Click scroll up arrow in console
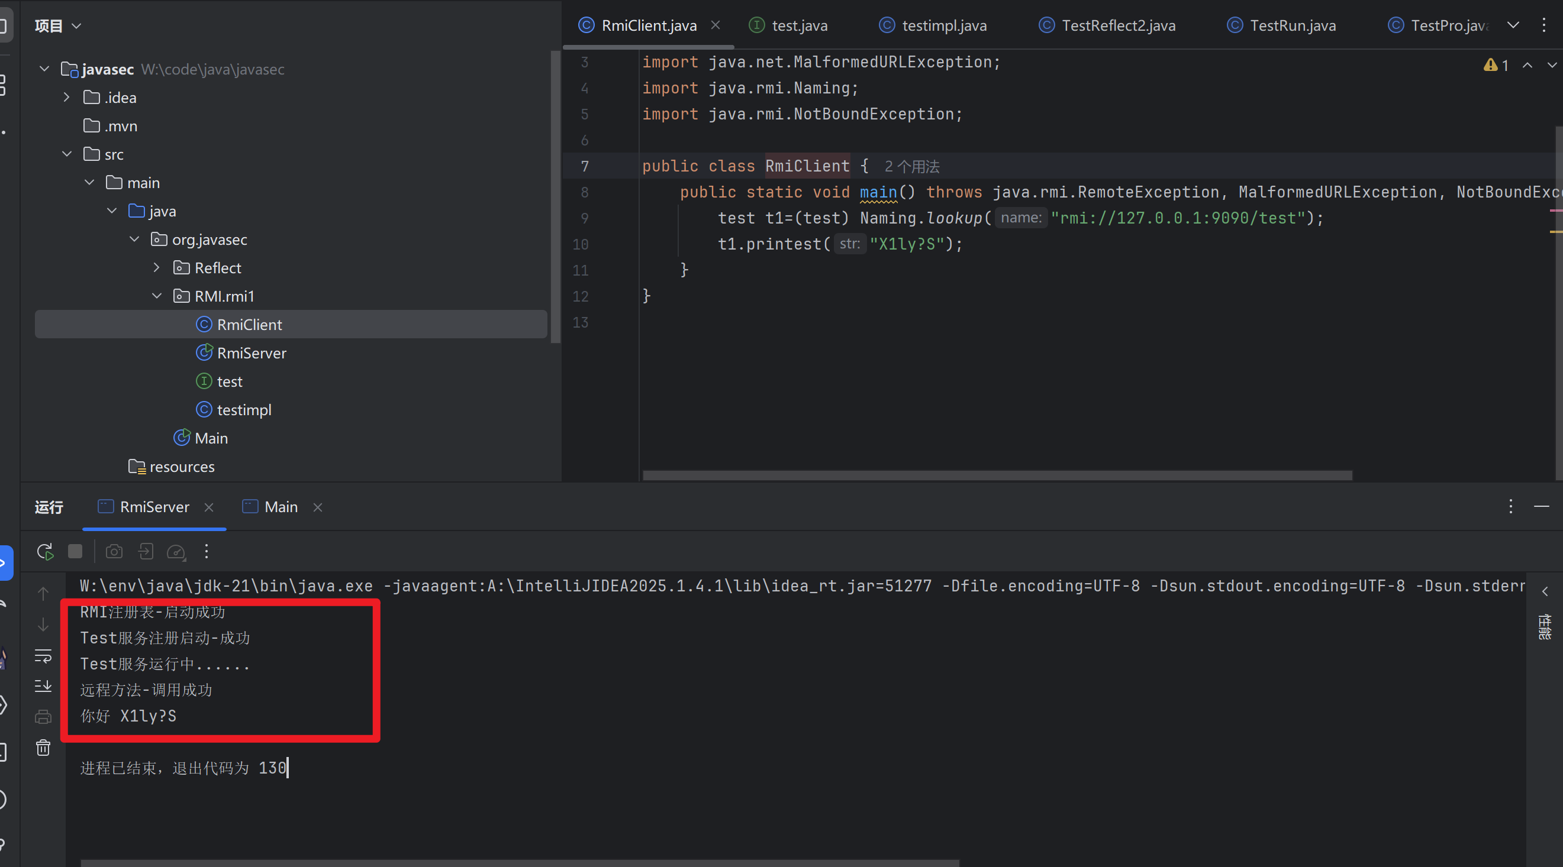This screenshot has height=867, width=1563. pos(43,593)
